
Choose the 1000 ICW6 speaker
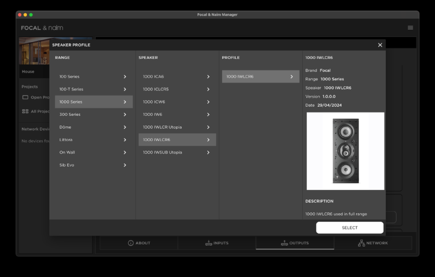tap(177, 102)
